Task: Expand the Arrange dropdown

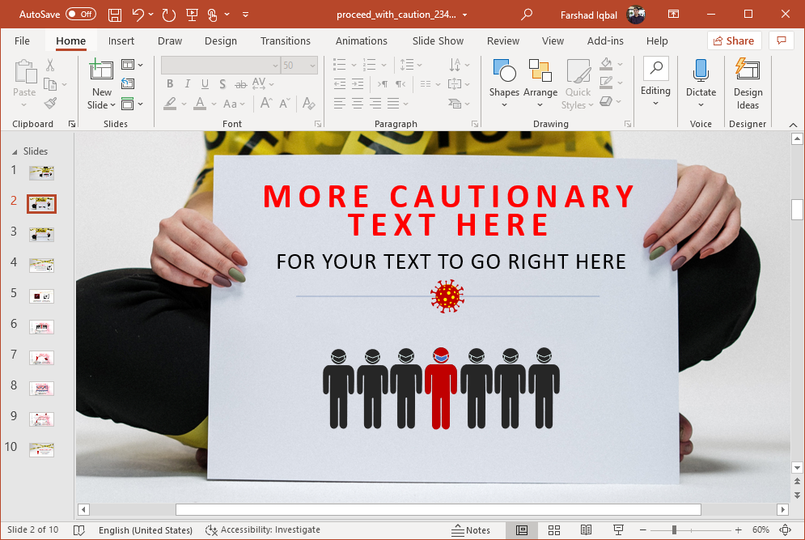Action: click(x=540, y=82)
